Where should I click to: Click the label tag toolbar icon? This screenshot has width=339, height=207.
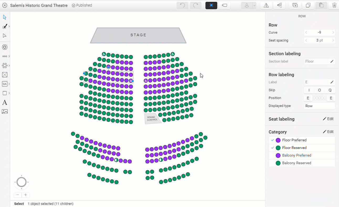(x=224, y=5)
